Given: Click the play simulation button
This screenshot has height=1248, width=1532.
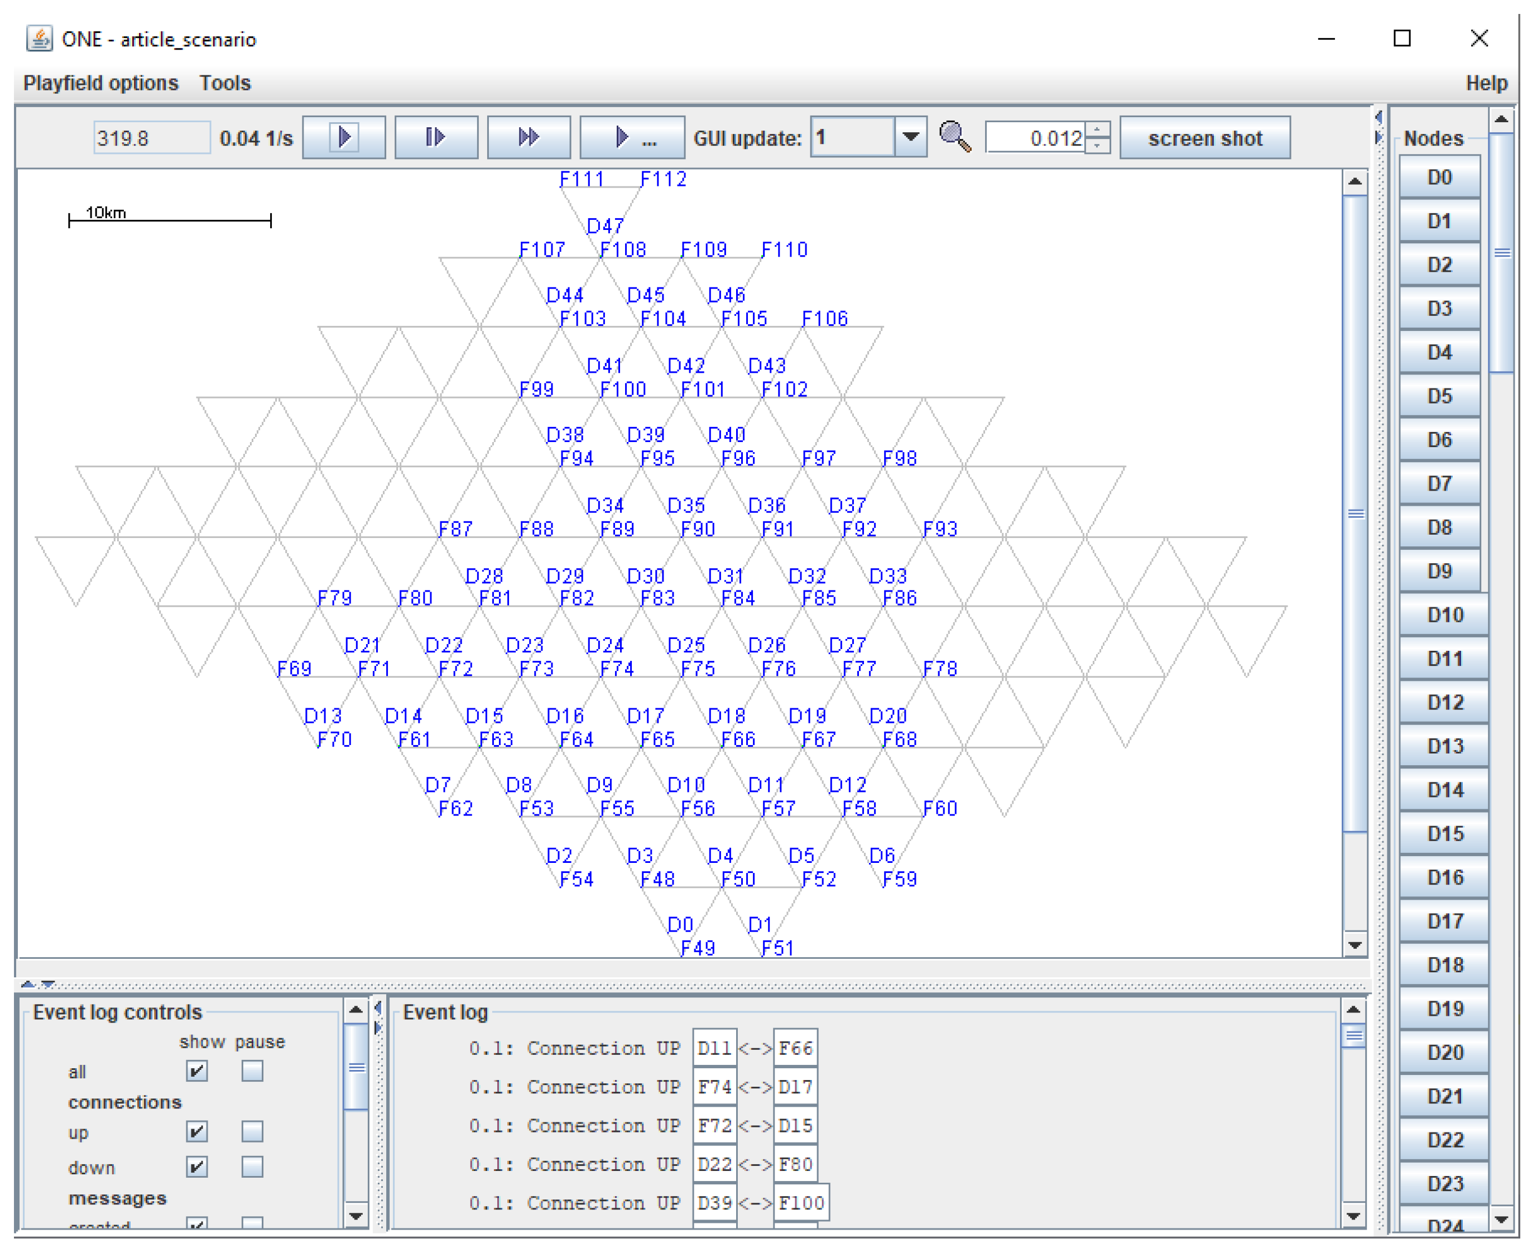Looking at the screenshot, I should point(344,137).
